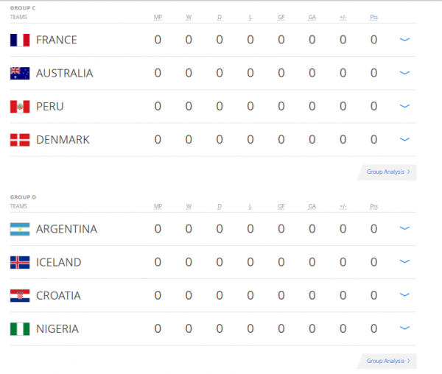Select the ICELAND team name

click(x=58, y=262)
